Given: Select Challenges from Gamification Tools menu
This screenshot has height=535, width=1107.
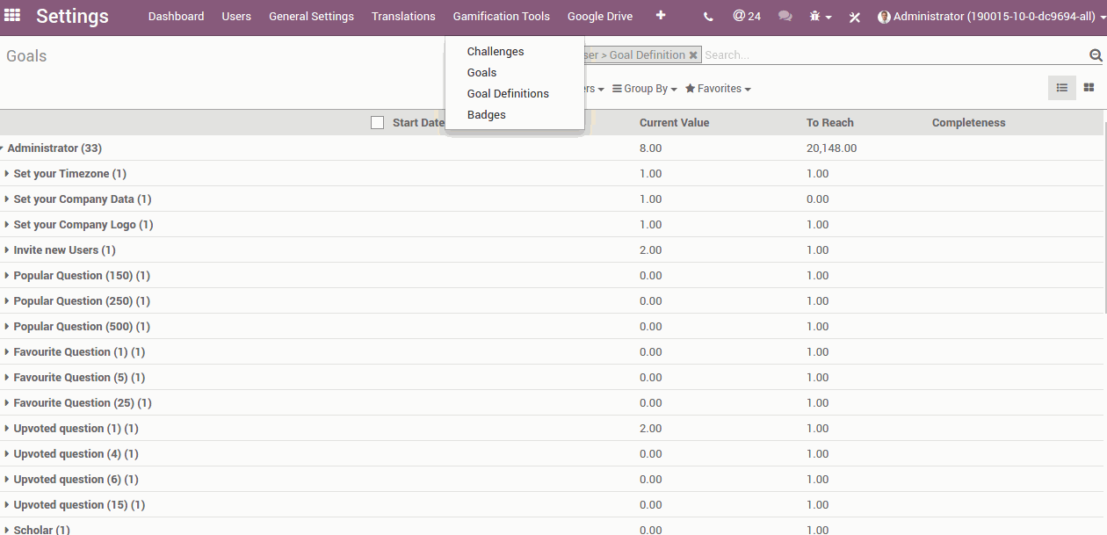Looking at the screenshot, I should [x=496, y=52].
